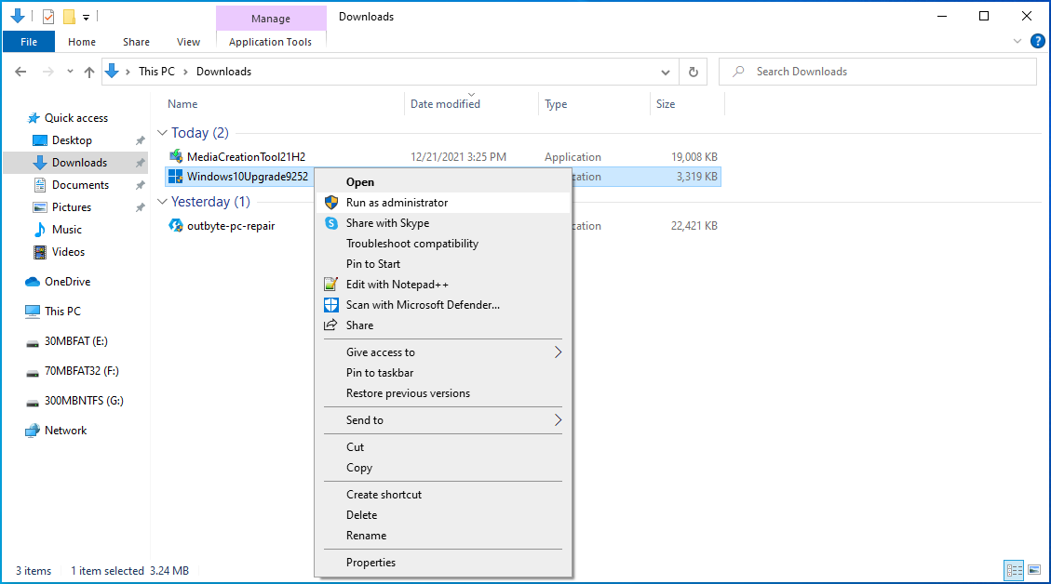Collapse the Today (2) group

[162, 132]
